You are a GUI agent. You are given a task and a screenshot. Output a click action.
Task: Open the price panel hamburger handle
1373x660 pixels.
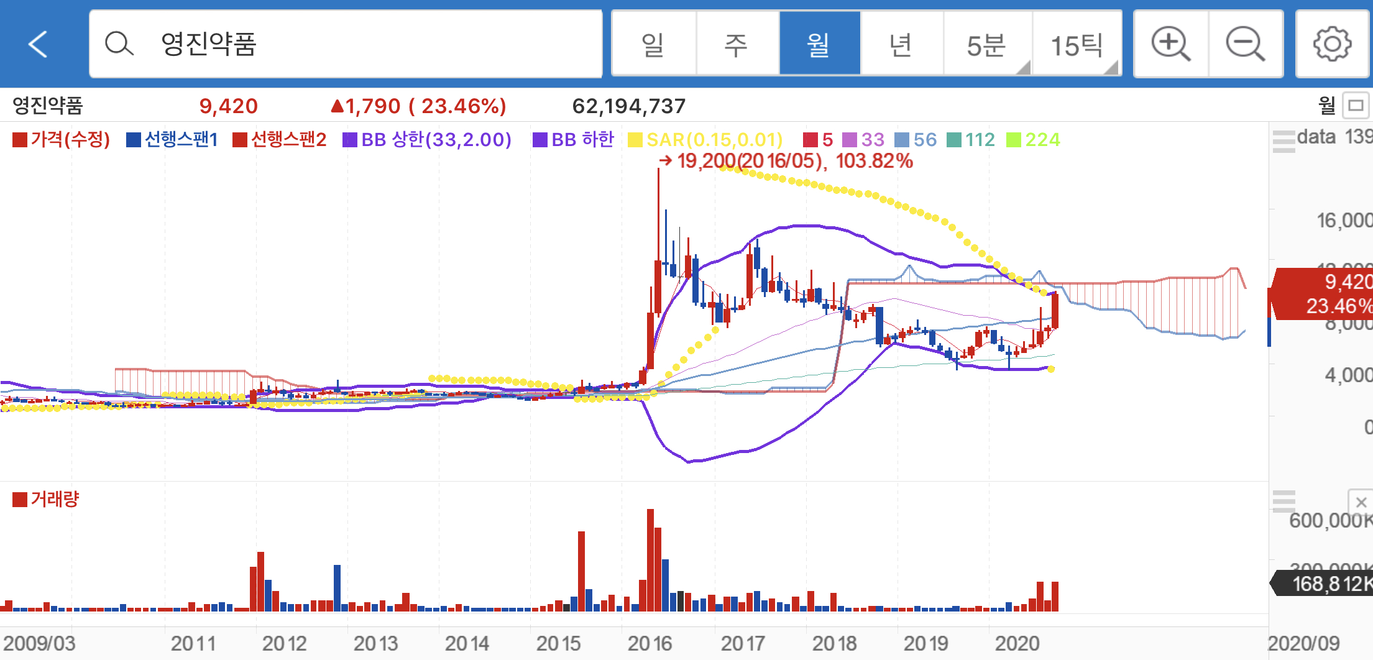coord(1283,142)
